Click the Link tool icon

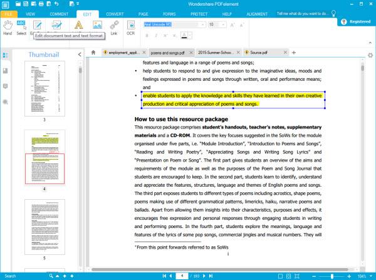point(114,28)
